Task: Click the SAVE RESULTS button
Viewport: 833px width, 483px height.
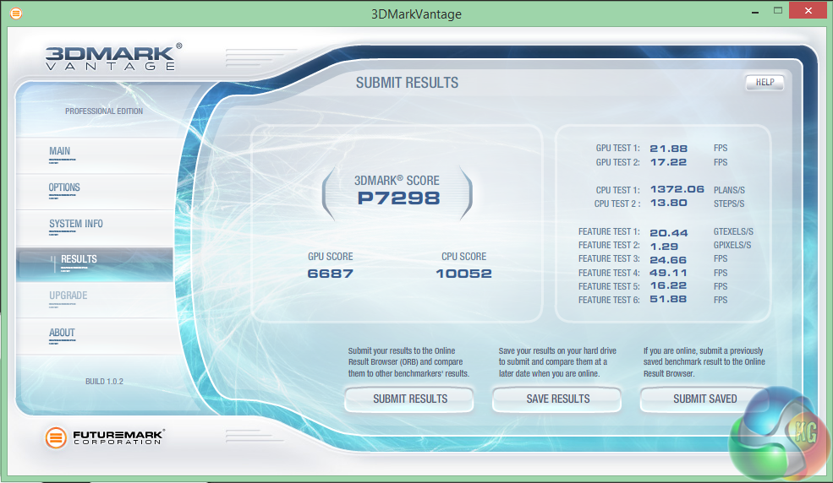Action: tap(557, 399)
